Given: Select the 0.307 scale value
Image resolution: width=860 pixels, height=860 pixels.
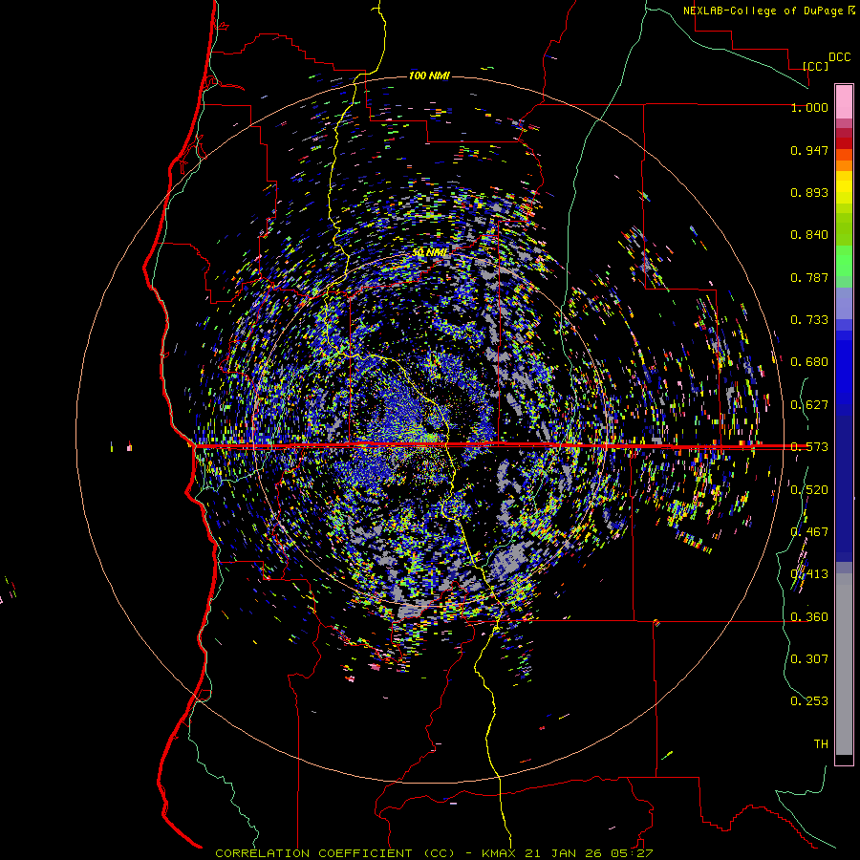Looking at the screenshot, I should [809, 659].
